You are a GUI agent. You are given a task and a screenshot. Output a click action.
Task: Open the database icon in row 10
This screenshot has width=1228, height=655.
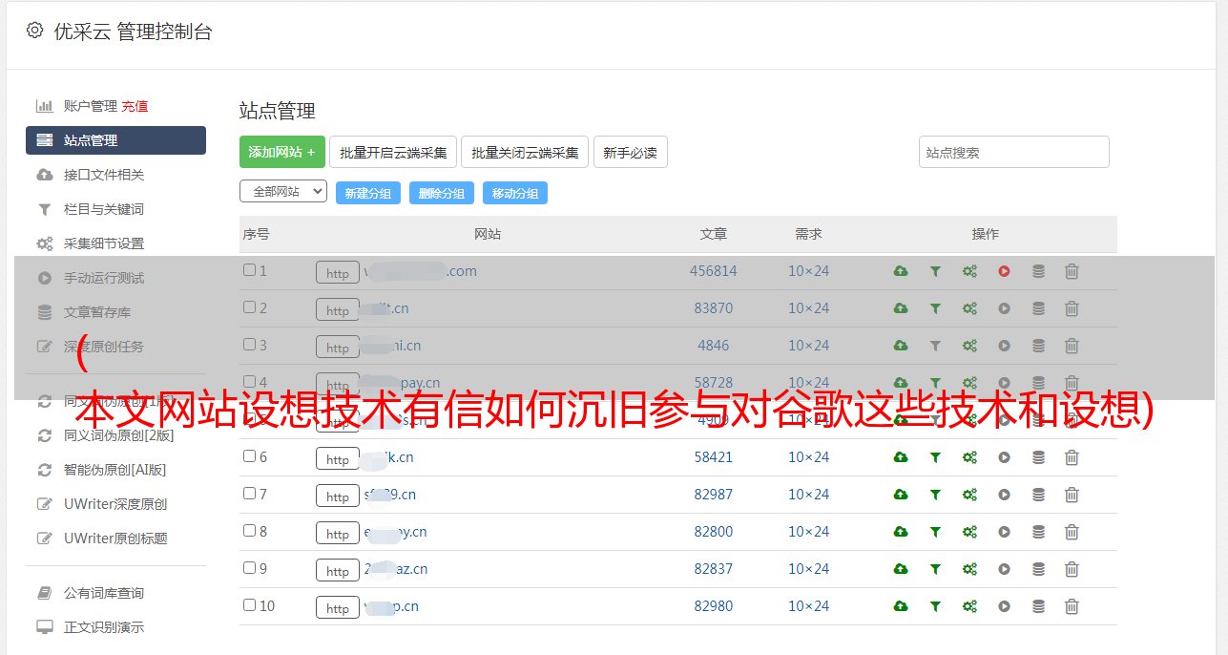(1038, 606)
